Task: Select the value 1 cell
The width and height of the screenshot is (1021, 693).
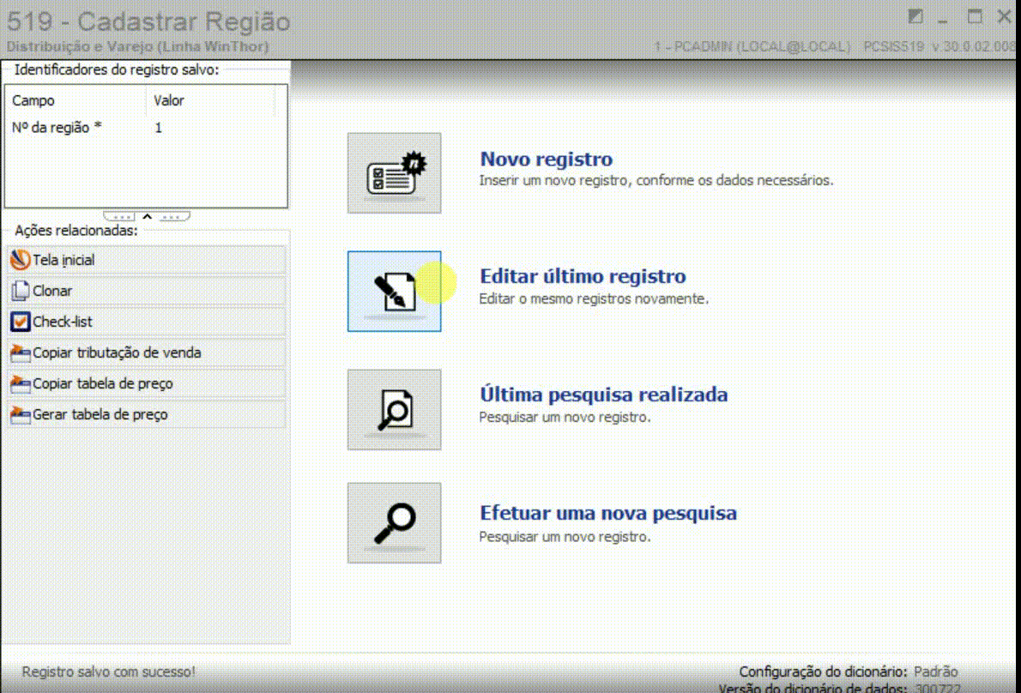Action: [x=158, y=128]
